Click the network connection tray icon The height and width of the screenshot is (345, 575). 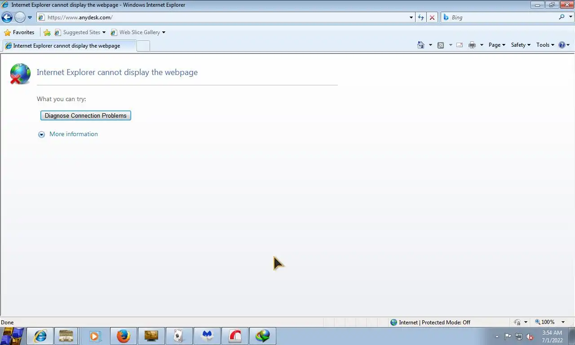point(519,336)
